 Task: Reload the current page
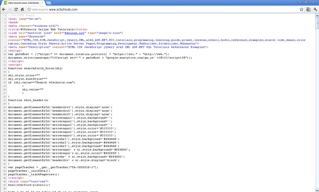point(17,10)
